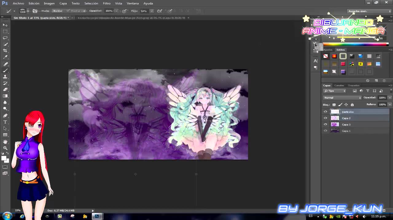Hide the Capa 2 layer
The height and width of the screenshot is (220, 393).
(x=325, y=118)
